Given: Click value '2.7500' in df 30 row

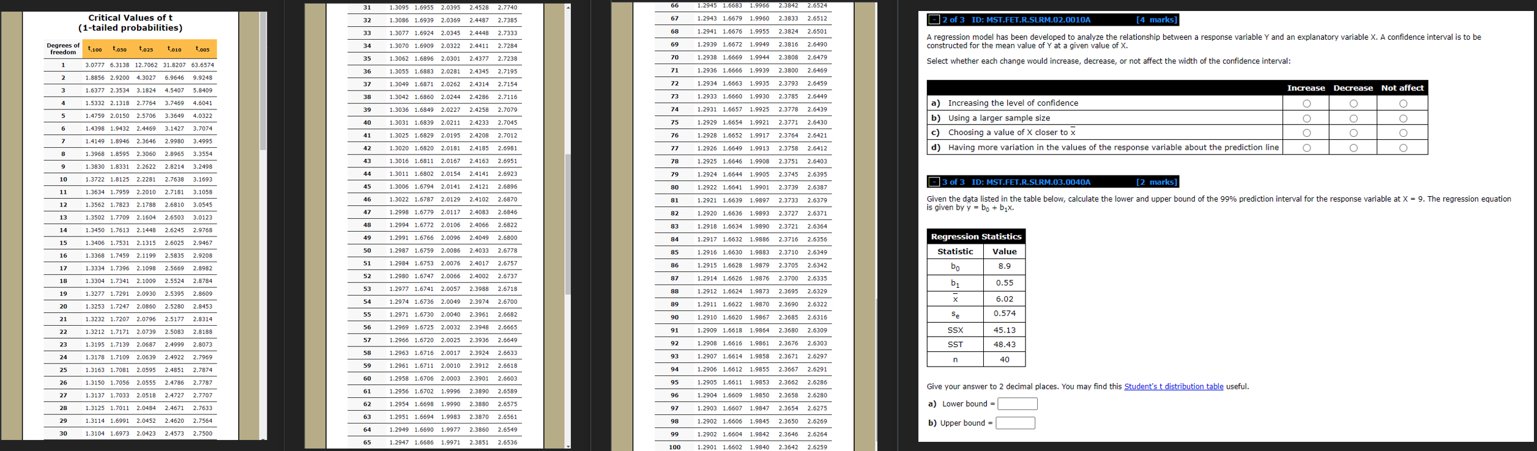Looking at the screenshot, I should [x=203, y=434].
